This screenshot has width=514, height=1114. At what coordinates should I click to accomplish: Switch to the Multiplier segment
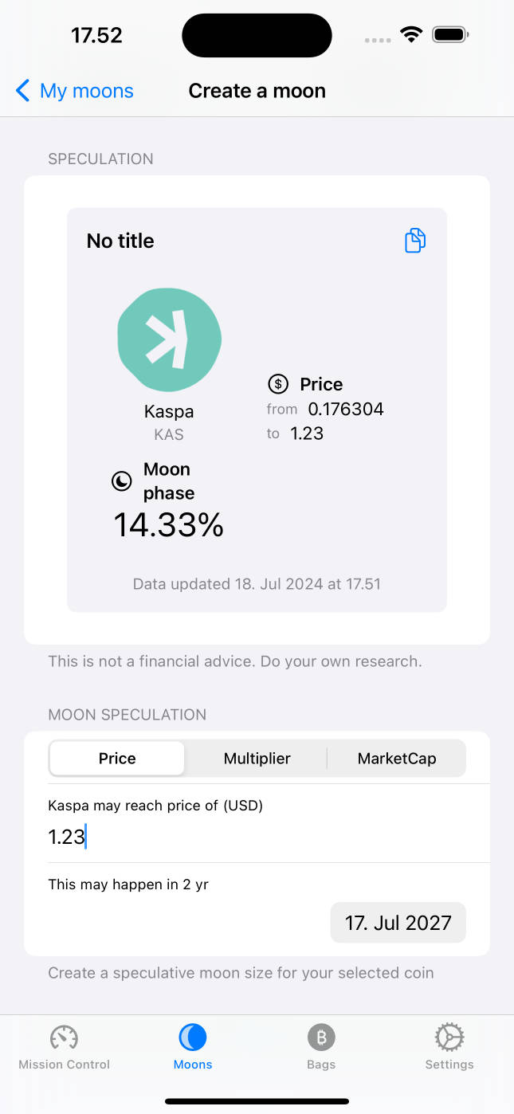coord(257,759)
